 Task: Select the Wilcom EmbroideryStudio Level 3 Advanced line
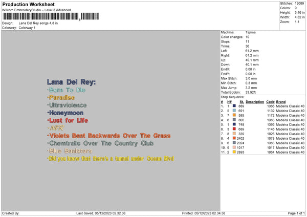pos(36,10)
